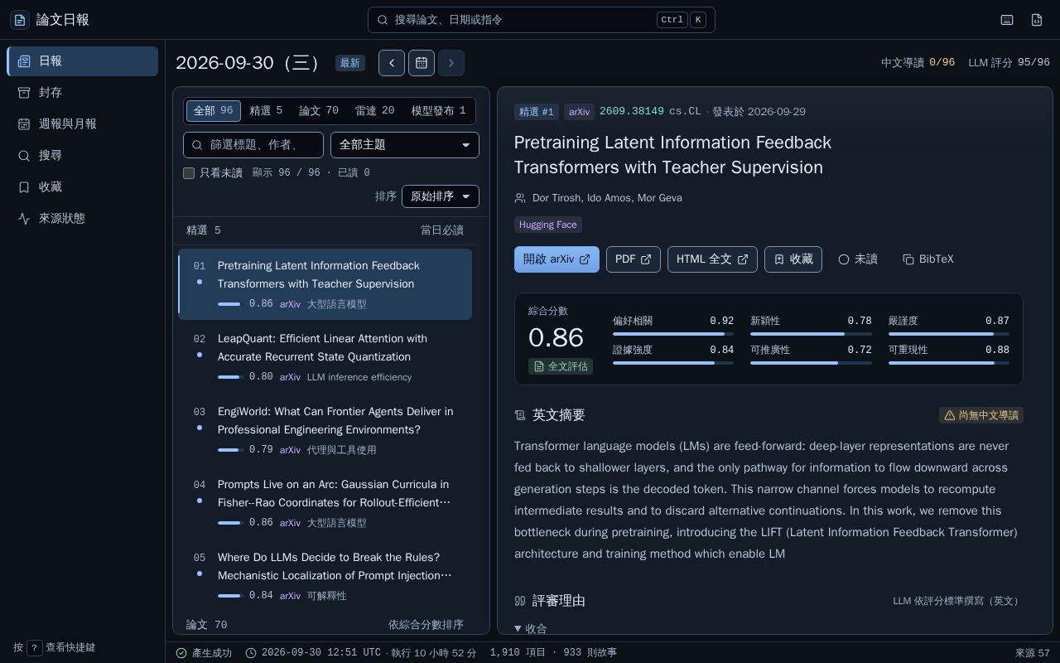Go to next day with right chevron

point(451,63)
